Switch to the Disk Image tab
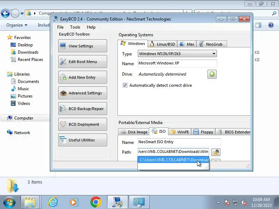 (134, 132)
